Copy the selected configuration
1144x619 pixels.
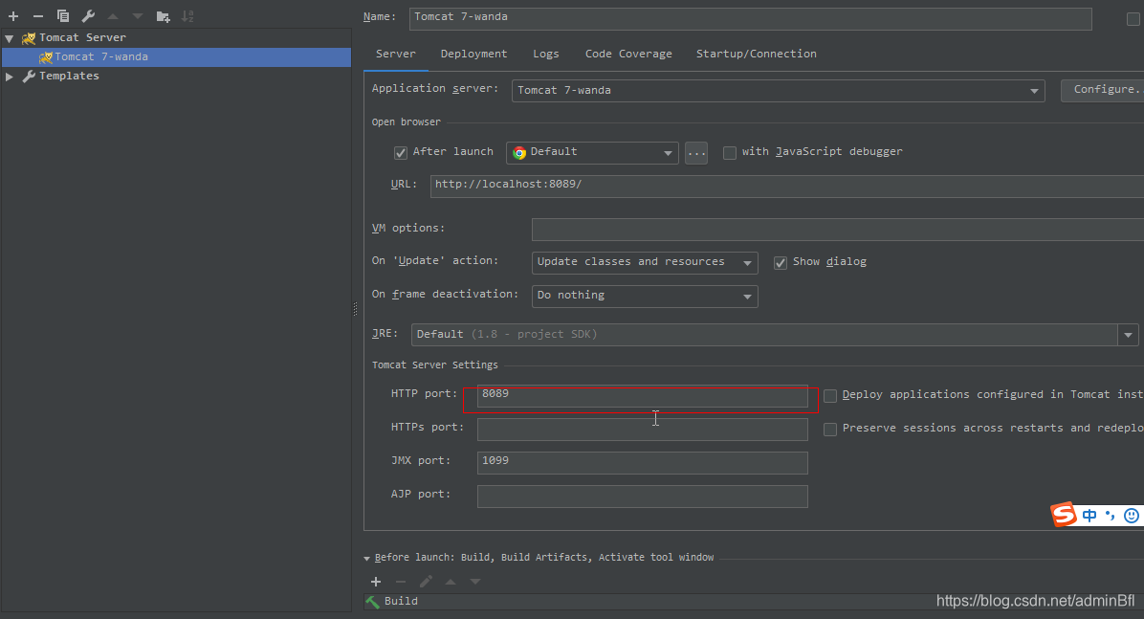coord(63,15)
